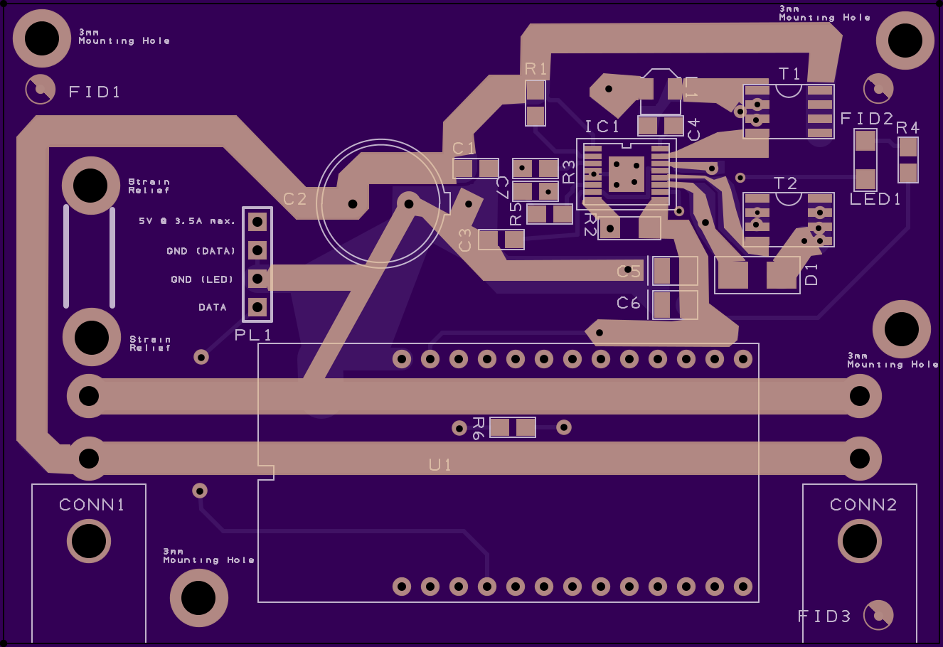Click the FID1 fiducial label
Viewport: 943px width, 647px height.
pyautogui.click(x=95, y=92)
